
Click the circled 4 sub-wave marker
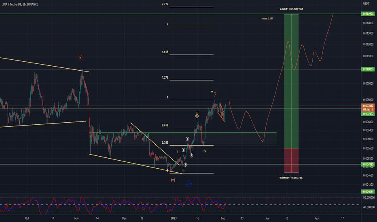191,155
